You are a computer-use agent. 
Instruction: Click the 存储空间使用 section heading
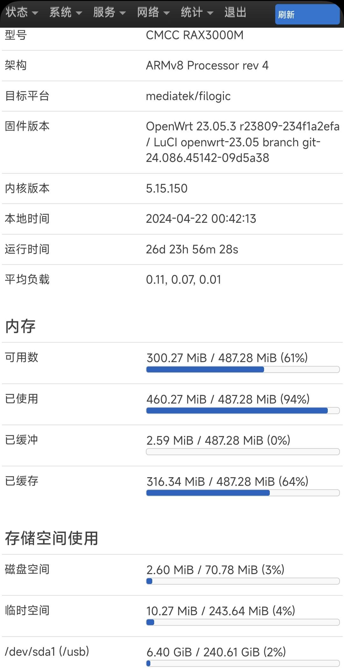tap(51, 538)
